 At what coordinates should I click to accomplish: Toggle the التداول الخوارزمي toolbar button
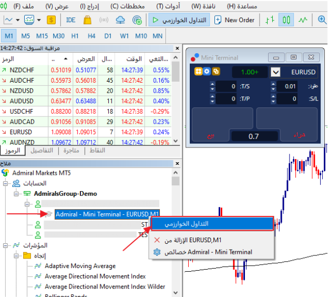(179, 20)
